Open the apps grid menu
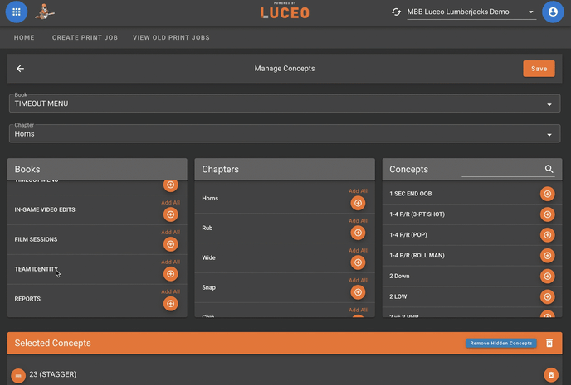This screenshot has width=571, height=385. 17,12
